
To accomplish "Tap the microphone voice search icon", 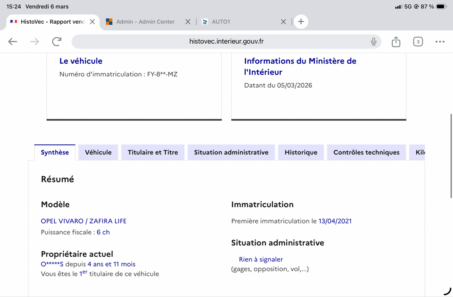I will coord(373,41).
